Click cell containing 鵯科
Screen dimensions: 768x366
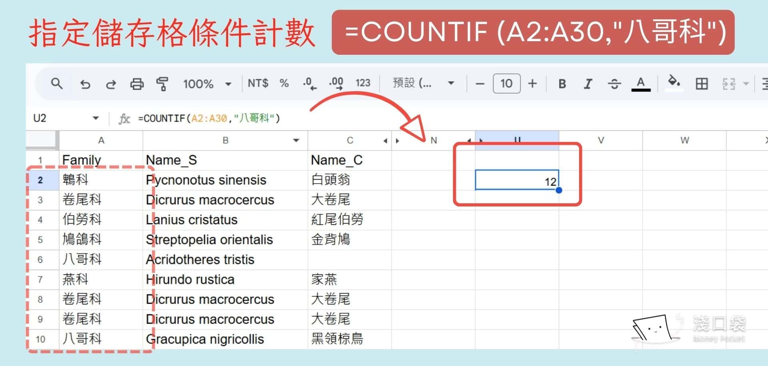101,180
